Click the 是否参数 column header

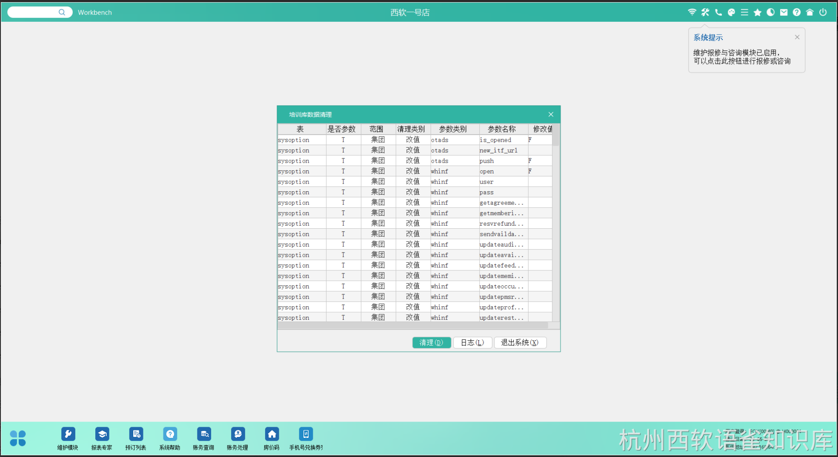pos(343,129)
